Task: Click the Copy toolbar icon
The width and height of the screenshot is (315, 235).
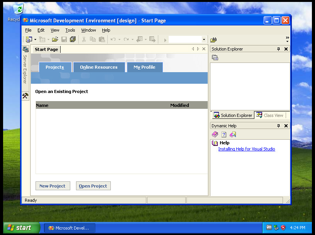Action: [x=93, y=39]
